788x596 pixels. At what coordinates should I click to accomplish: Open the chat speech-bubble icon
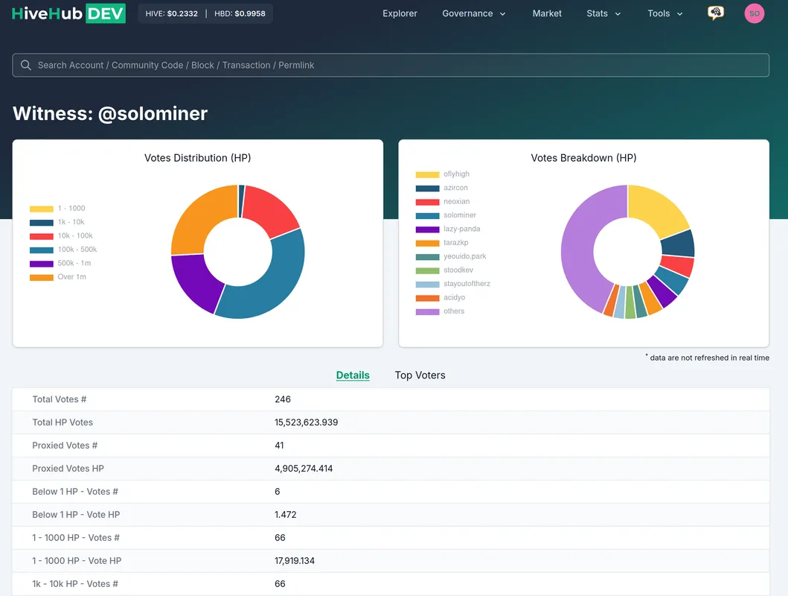click(x=716, y=13)
